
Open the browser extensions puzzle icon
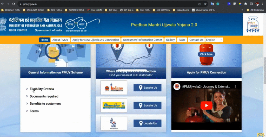coord(245,4)
